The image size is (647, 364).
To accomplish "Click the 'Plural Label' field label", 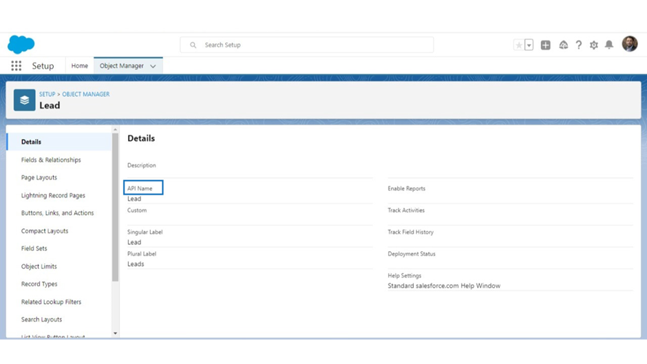I will coord(142,254).
